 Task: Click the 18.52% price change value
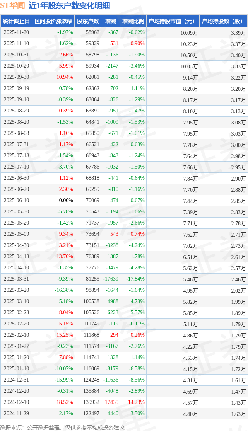(65, 402)
